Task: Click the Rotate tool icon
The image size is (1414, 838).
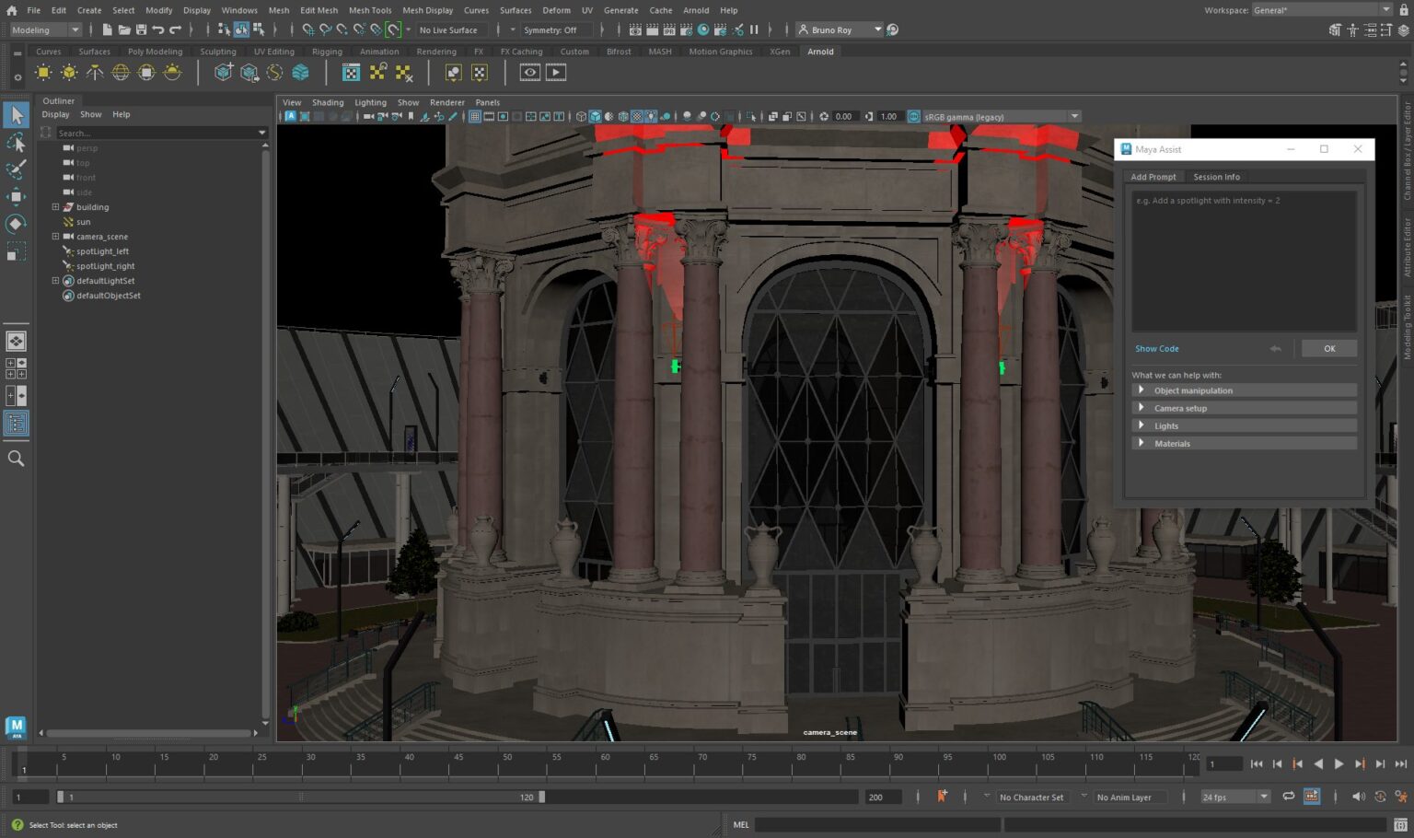Action: (17, 224)
